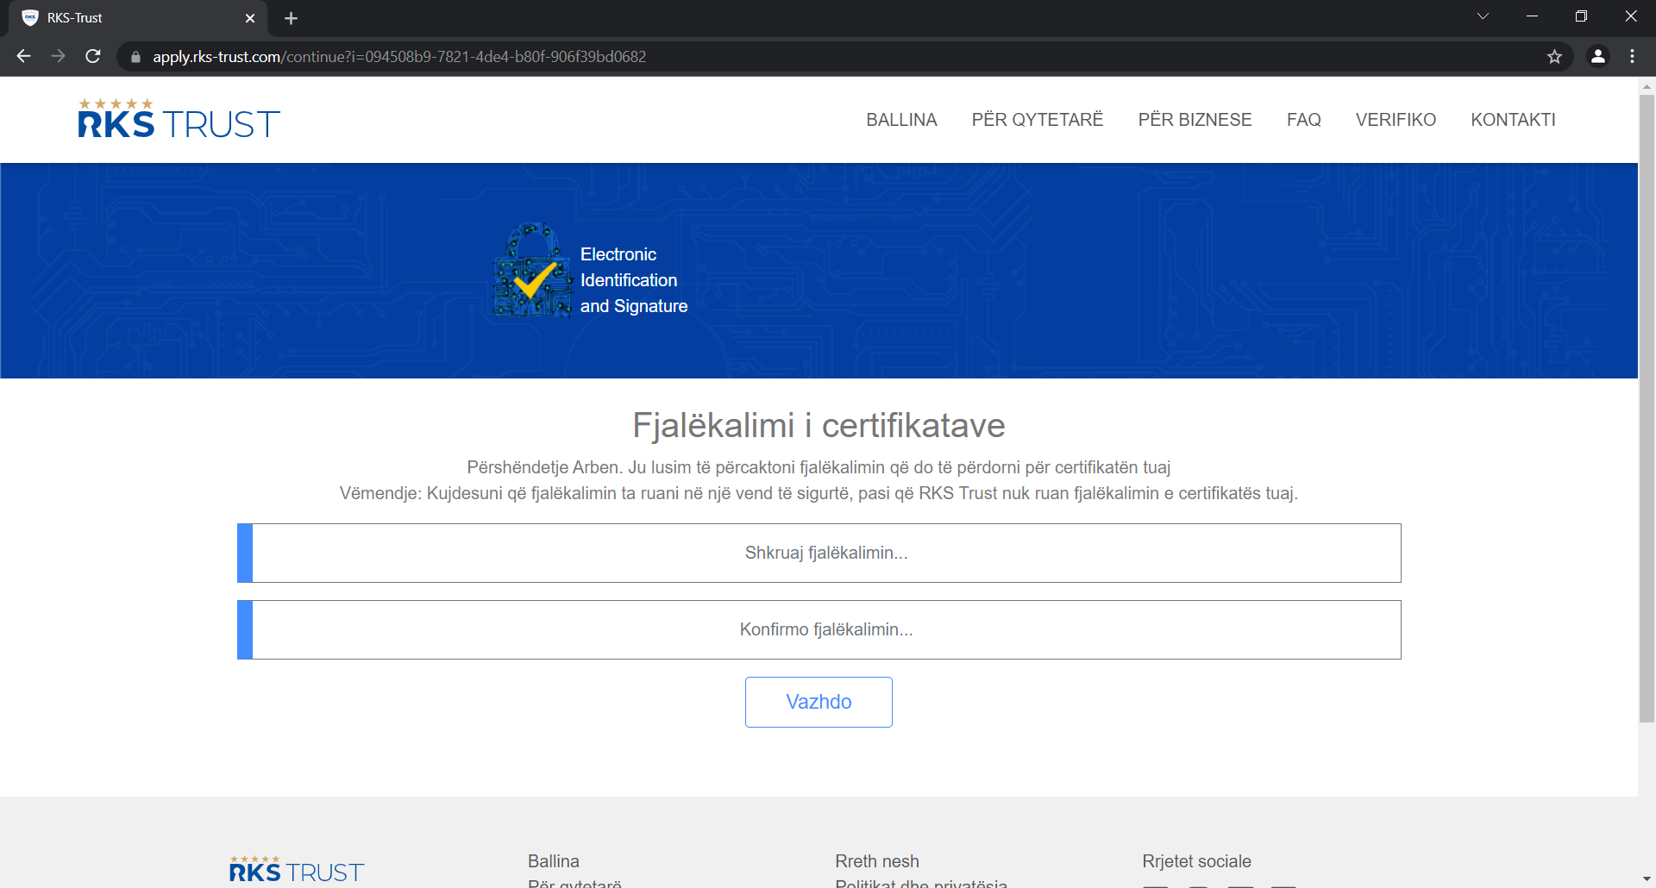Image resolution: width=1656 pixels, height=888 pixels.
Task: Click the RKS Trust header logo
Action: [x=179, y=119]
